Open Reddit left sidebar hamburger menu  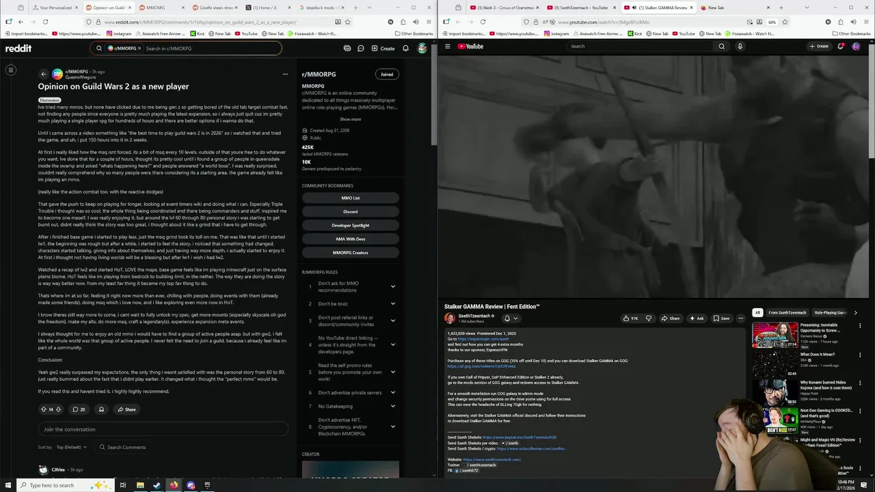click(x=11, y=70)
